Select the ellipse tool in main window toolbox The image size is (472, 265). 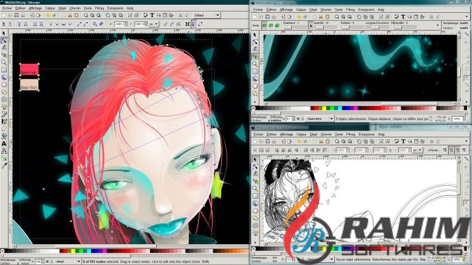[x=4, y=85]
